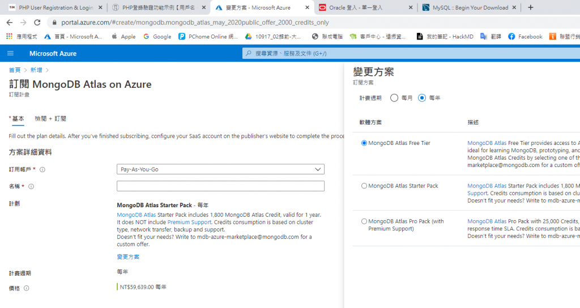
Task: Click the Azure resource search box
Action: pos(412,53)
